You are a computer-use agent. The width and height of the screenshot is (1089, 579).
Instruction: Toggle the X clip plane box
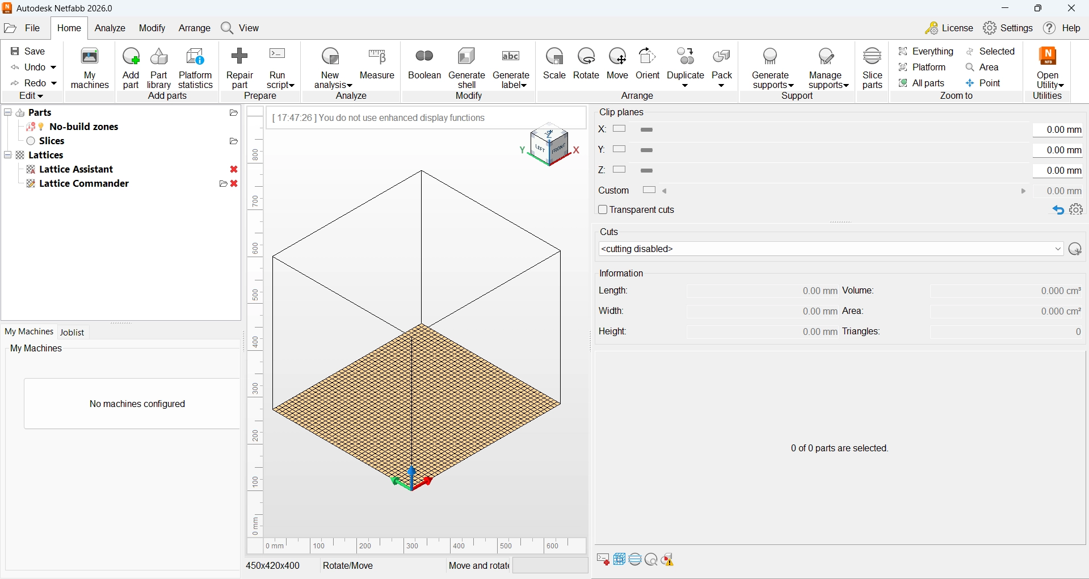[x=620, y=129]
